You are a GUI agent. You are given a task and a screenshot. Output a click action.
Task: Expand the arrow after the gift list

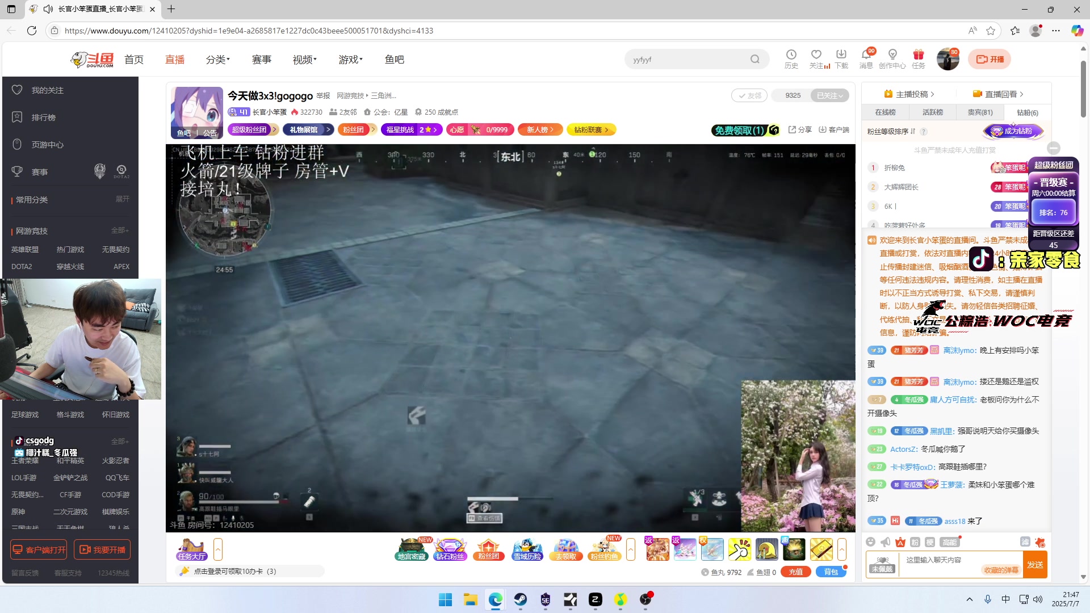(x=842, y=549)
